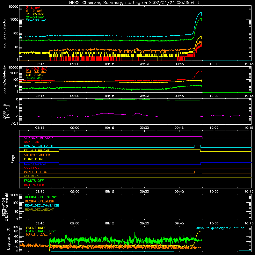The height and width of the screenshot is (255, 255).
Task: Select the A0.1 tick on GOES panel
Action: pyautogui.click(x=15, y=124)
